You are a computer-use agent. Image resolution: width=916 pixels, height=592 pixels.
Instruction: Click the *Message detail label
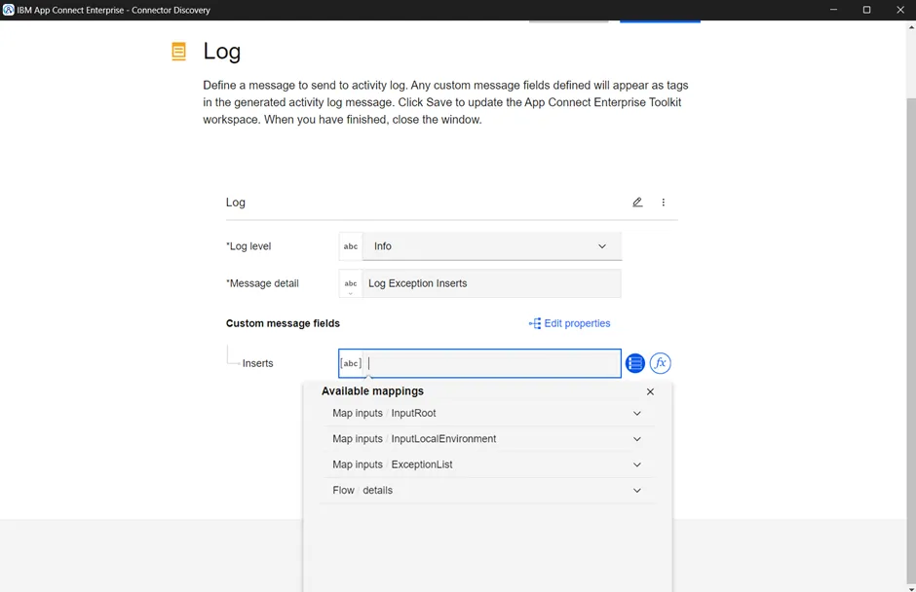pos(262,283)
